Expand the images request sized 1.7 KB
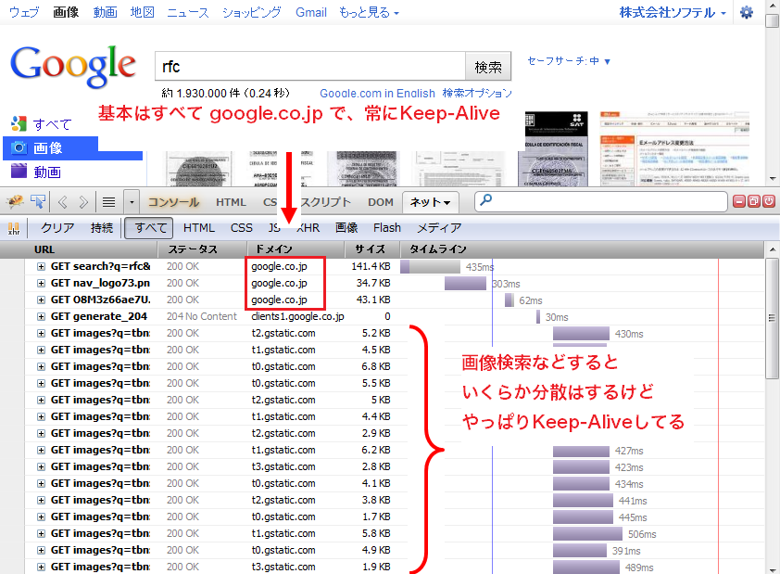 tap(41, 517)
